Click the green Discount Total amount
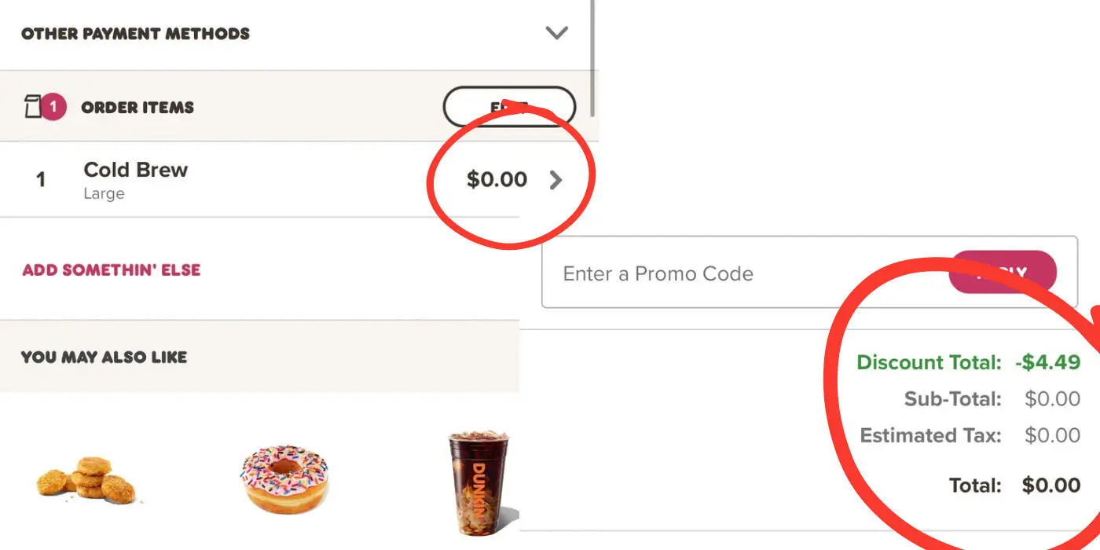 1047,362
